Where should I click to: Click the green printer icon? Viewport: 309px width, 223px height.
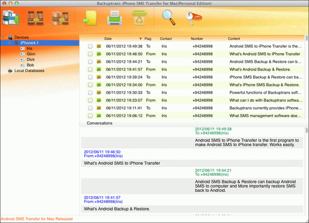coord(114,18)
